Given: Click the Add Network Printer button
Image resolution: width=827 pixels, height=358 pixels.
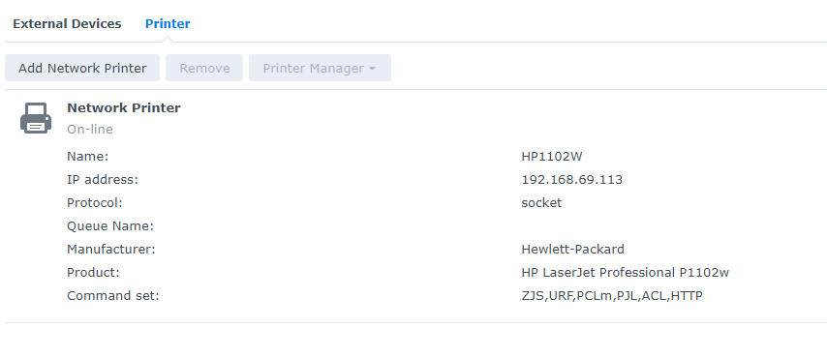Looking at the screenshot, I should pyautogui.click(x=82, y=68).
